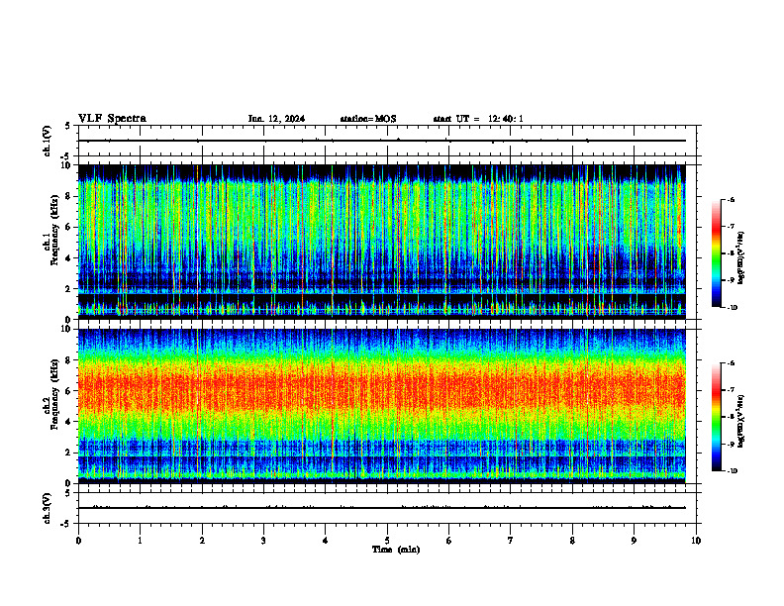The width and height of the screenshot is (784, 606).
Task: Click the "VLF Spectra" plot title
Action: coord(112,119)
